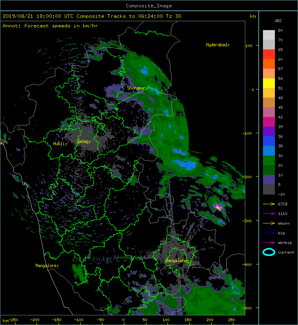Image resolution: width=298 pixels, height=325 pixels.
Task: Click the 2019/08/21 18:00:00 UTC timestamp
Action: point(38,16)
